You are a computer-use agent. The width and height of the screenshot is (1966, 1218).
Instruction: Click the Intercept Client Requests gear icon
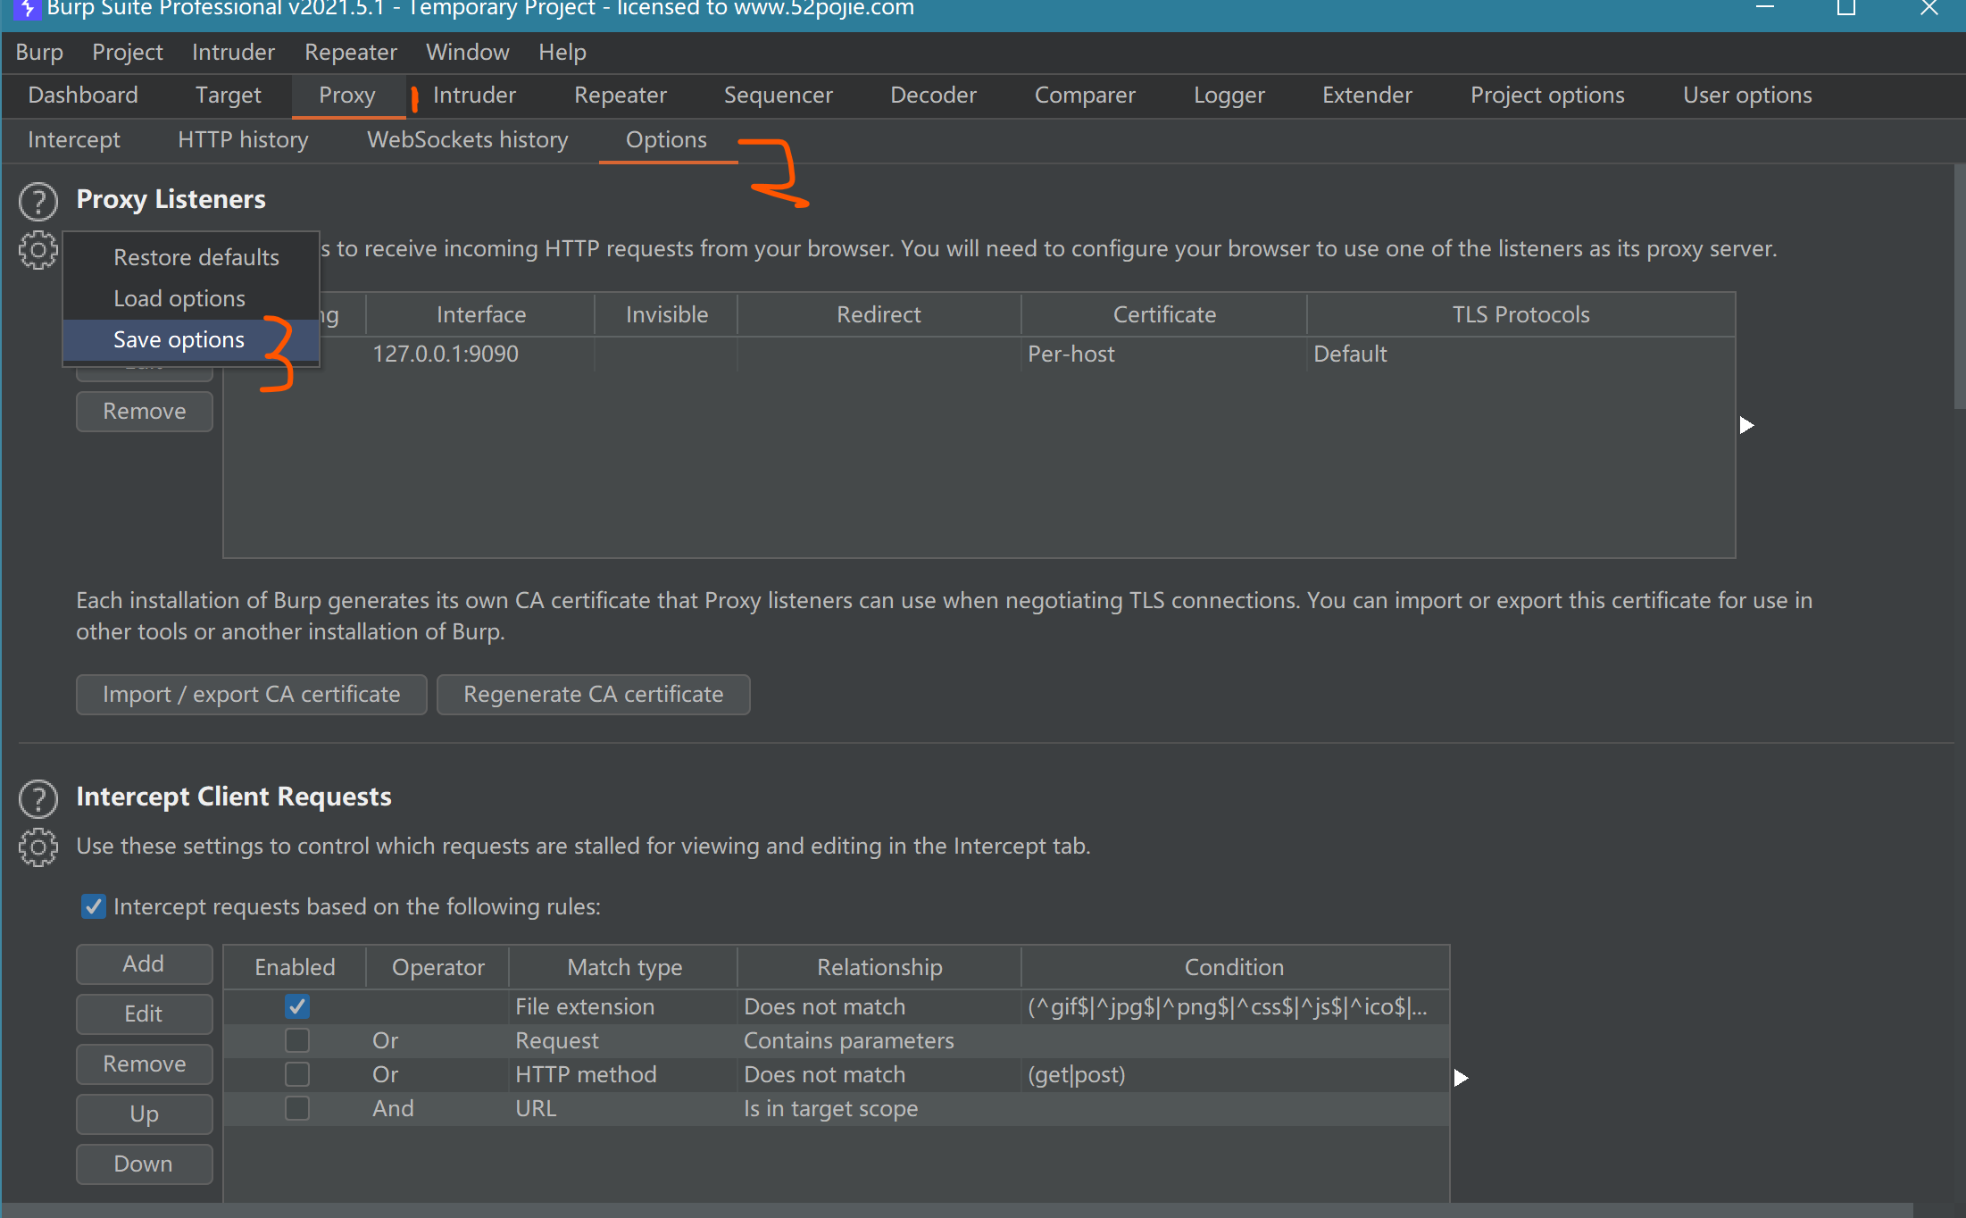[38, 847]
